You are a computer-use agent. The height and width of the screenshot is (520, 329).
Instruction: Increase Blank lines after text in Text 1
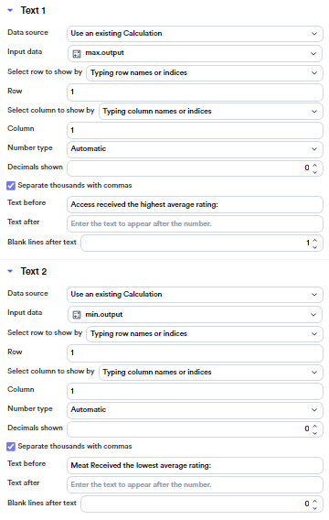314,240
